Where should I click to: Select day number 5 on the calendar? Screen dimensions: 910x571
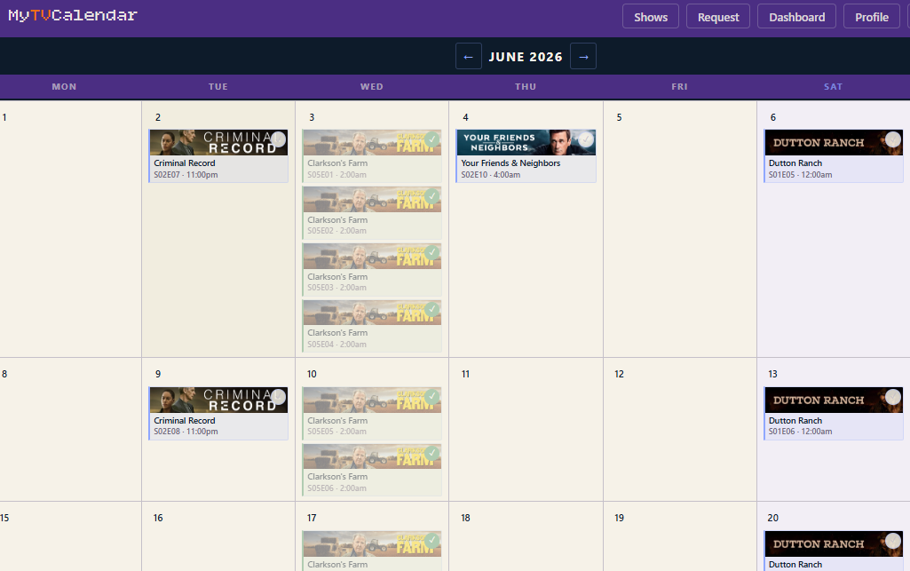point(619,118)
